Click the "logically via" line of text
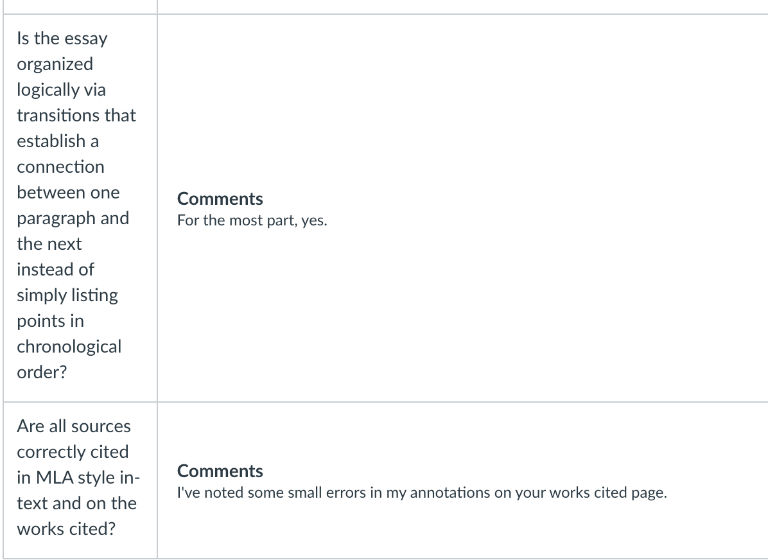 click(x=61, y=90)
